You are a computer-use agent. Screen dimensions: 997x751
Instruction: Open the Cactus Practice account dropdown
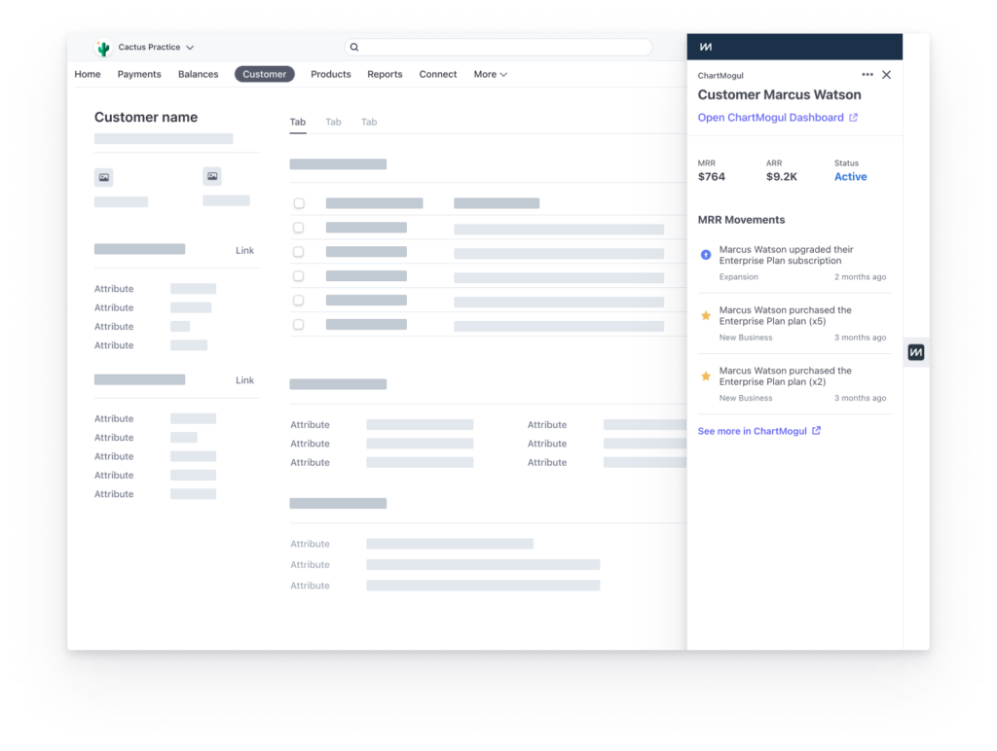click(x=155, y=47)
